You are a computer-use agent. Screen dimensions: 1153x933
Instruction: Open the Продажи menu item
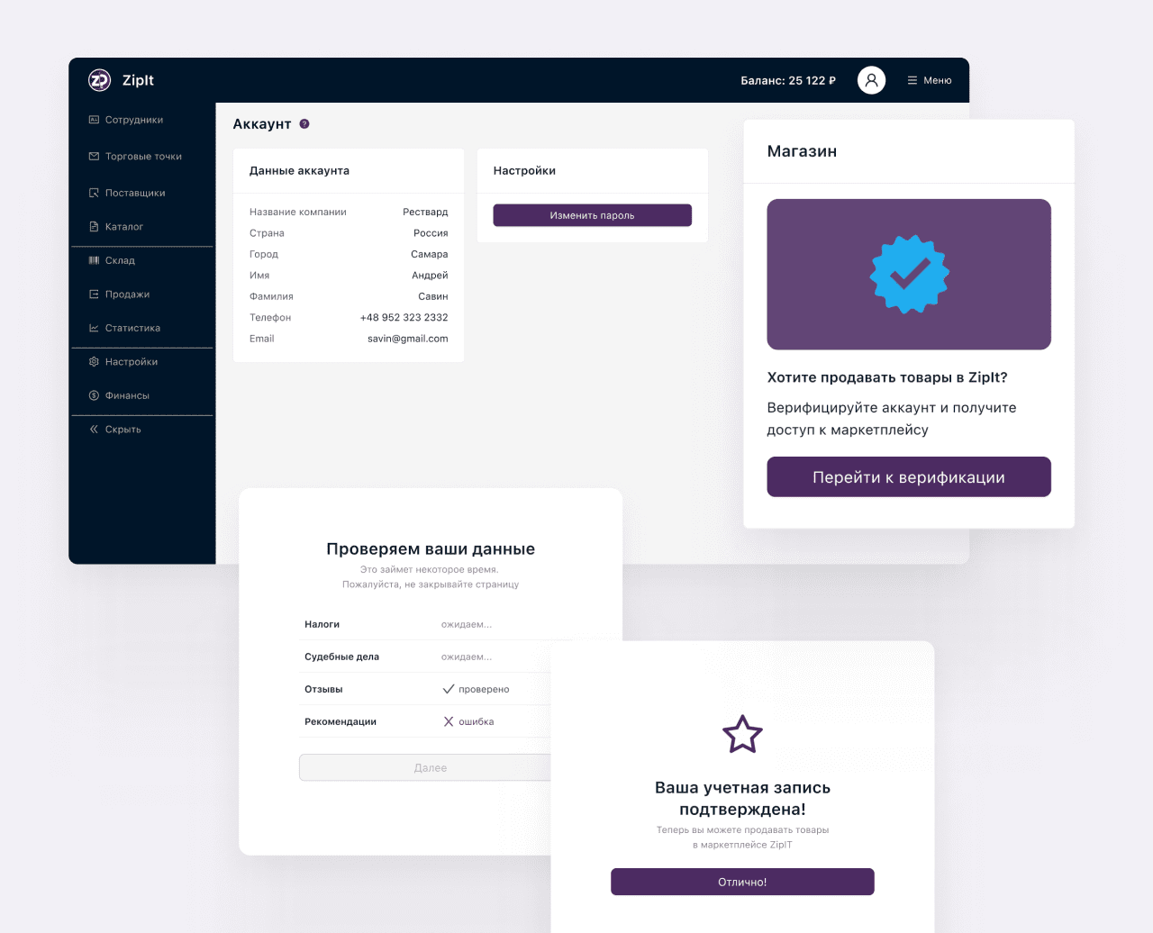[x=127, y=294]
